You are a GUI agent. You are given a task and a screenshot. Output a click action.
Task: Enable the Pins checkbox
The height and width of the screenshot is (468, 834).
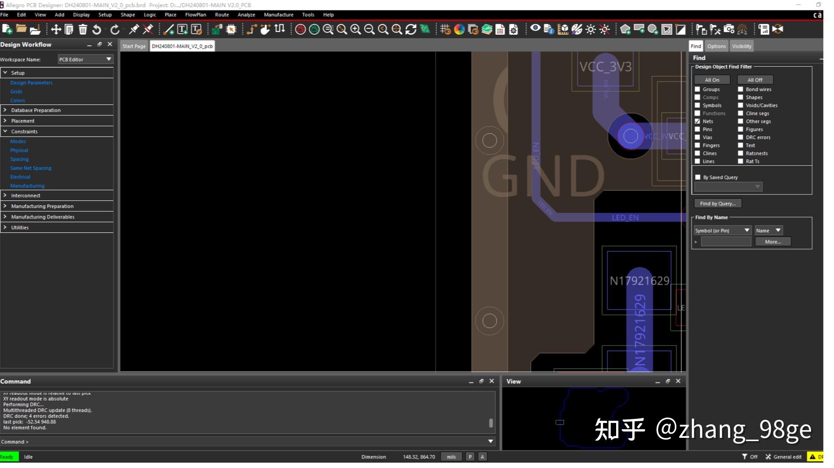(x=697, y=129)
